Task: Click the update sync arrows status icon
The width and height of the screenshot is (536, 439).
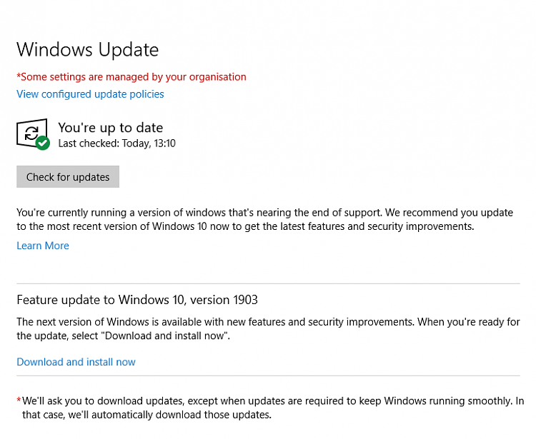Action: pyautogui.click(x=31, y=133)
